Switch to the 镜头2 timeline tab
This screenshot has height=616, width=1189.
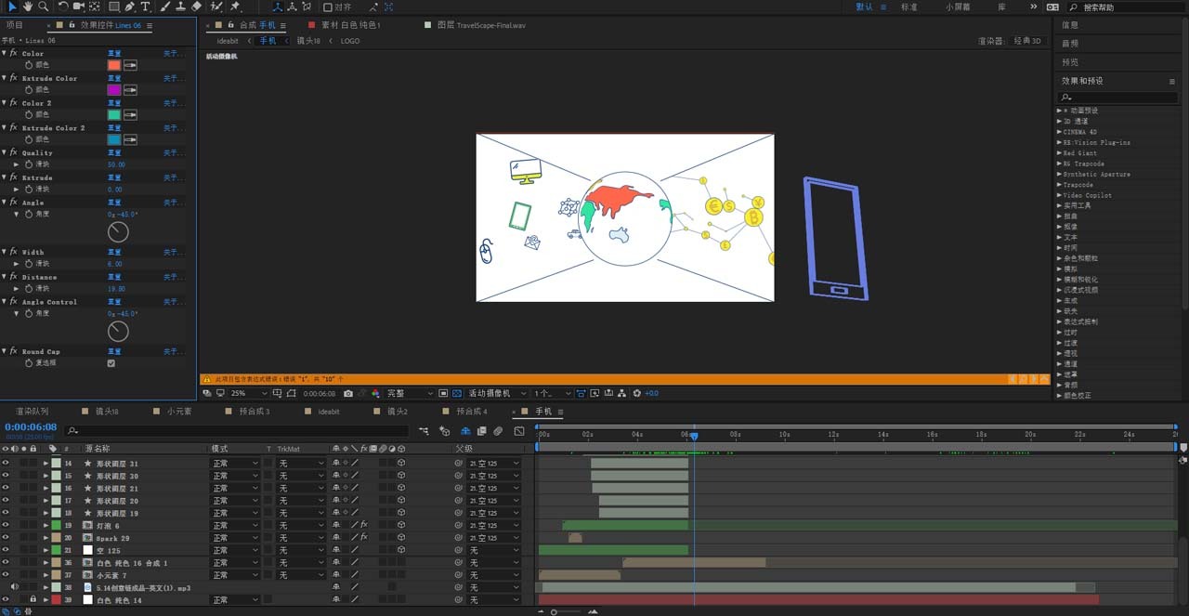click(x=397, y=411)
